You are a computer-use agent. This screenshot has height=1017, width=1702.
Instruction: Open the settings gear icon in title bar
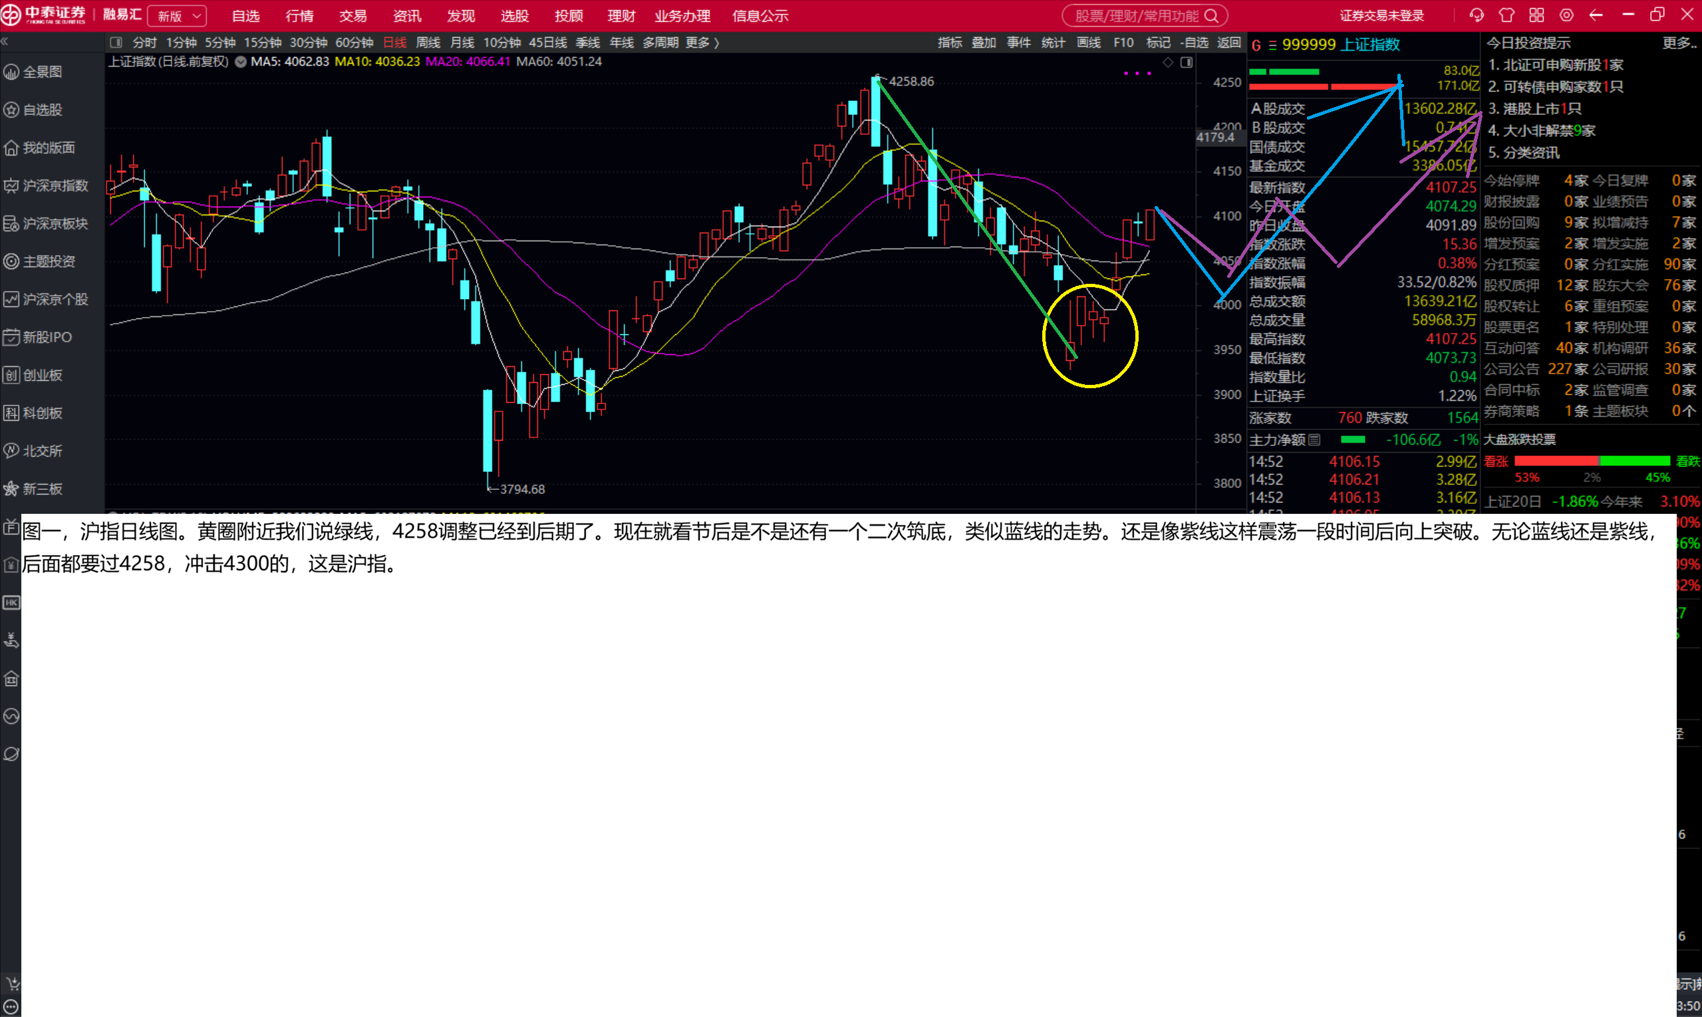1566,15
